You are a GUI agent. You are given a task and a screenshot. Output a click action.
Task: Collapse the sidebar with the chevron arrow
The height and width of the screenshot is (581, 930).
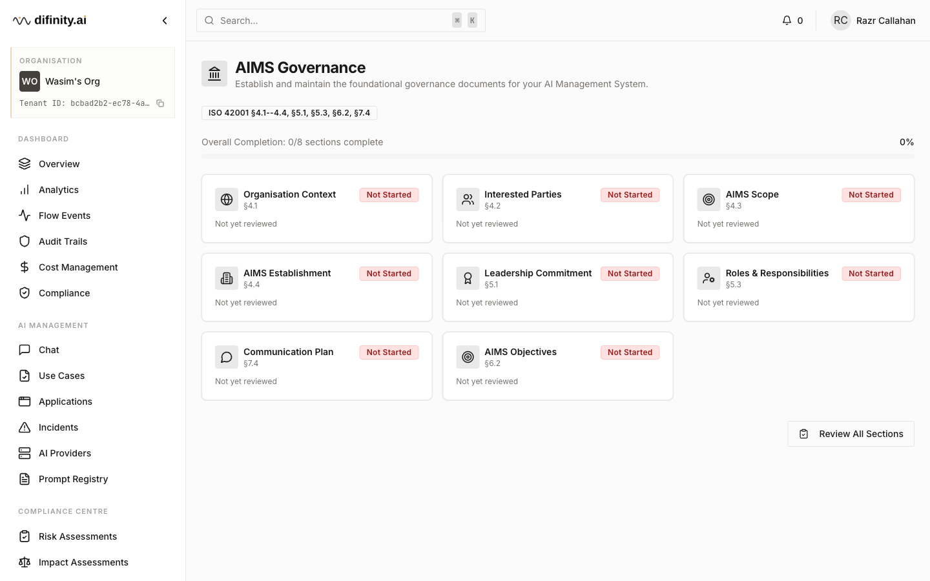[165, 21]
